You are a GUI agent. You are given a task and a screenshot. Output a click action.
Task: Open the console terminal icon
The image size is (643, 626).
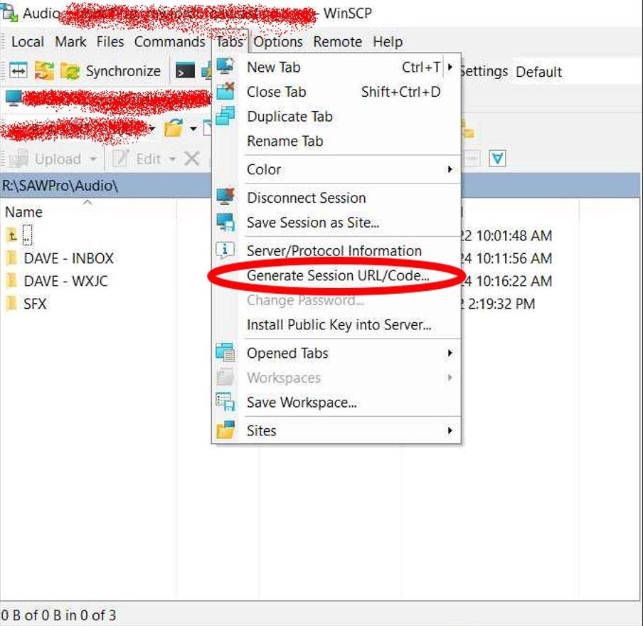tap(185, 71)
